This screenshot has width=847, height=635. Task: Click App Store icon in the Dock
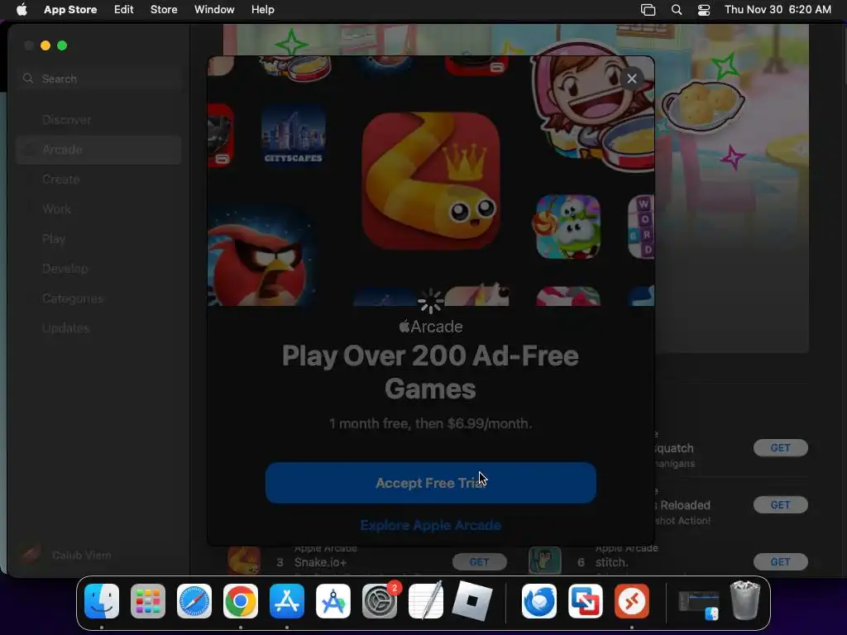pyautogui.click(x=287, y=601)
